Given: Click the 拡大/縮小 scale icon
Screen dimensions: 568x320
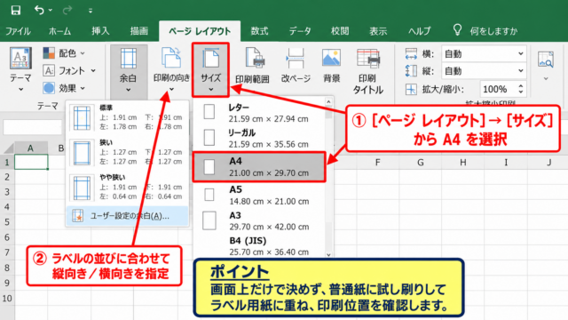Looking at the screenshot, I should [x=411, y=89].
